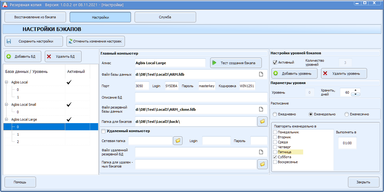Click the Пароль field showing masterkey
The width and height of the screenshot is (384, 192).
tap(207, 86)
